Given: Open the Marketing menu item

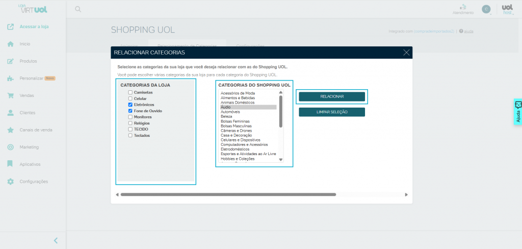Looking at the screenshot, I should [29, 147].
